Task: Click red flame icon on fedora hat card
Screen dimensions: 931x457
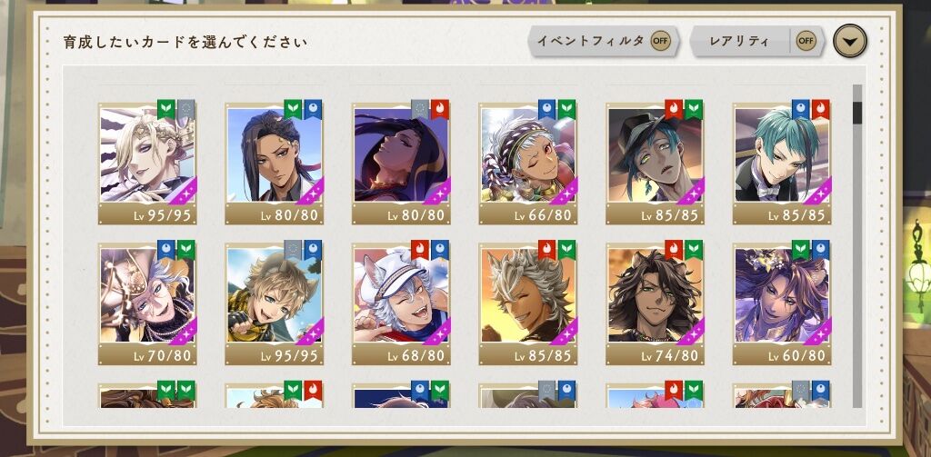Action: [674, 109]
